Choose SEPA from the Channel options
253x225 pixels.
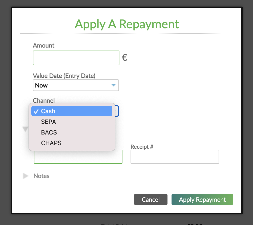(x=48, y=122)
